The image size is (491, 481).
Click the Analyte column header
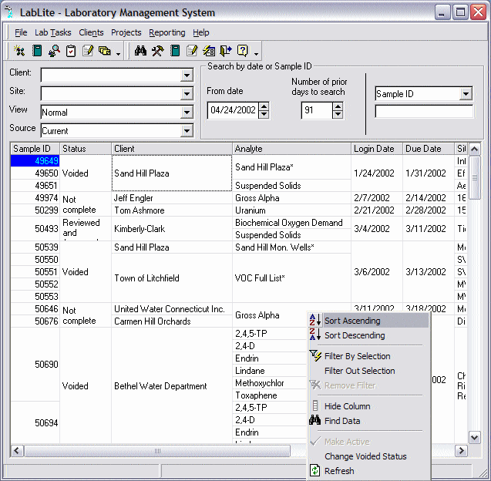(291, 149)
